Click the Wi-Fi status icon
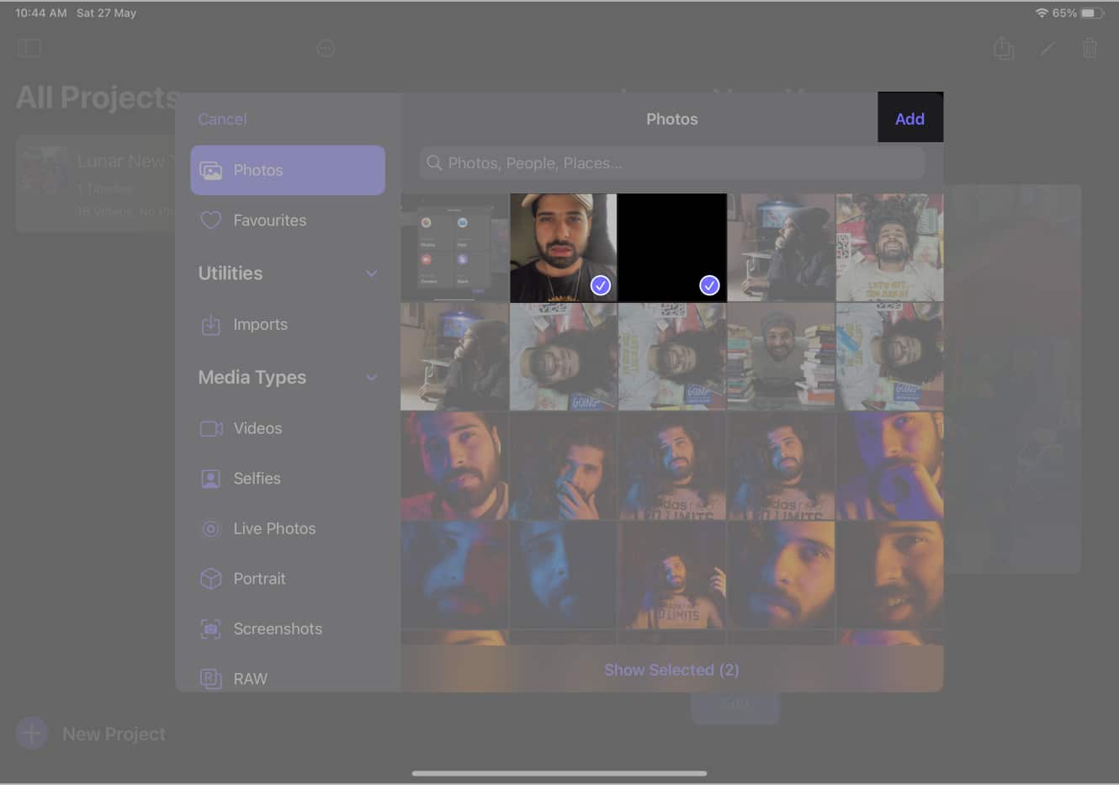 1042,13
